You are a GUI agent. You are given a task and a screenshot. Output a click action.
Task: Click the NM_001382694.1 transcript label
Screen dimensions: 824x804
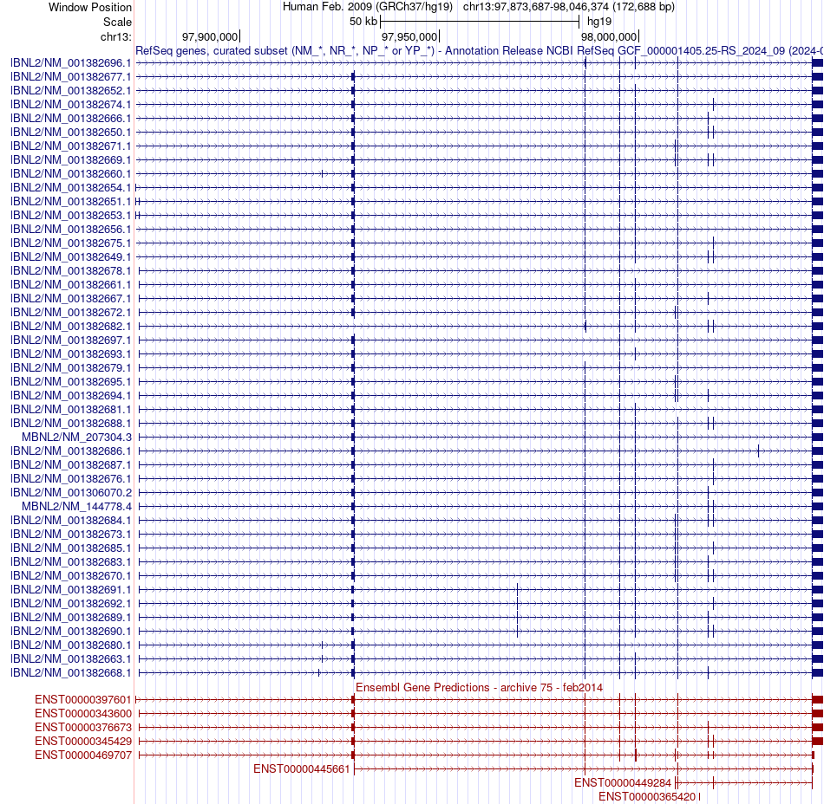coord(71,396)
